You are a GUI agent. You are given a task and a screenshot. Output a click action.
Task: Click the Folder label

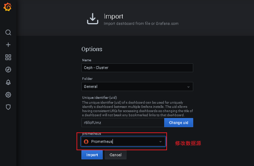87,78
